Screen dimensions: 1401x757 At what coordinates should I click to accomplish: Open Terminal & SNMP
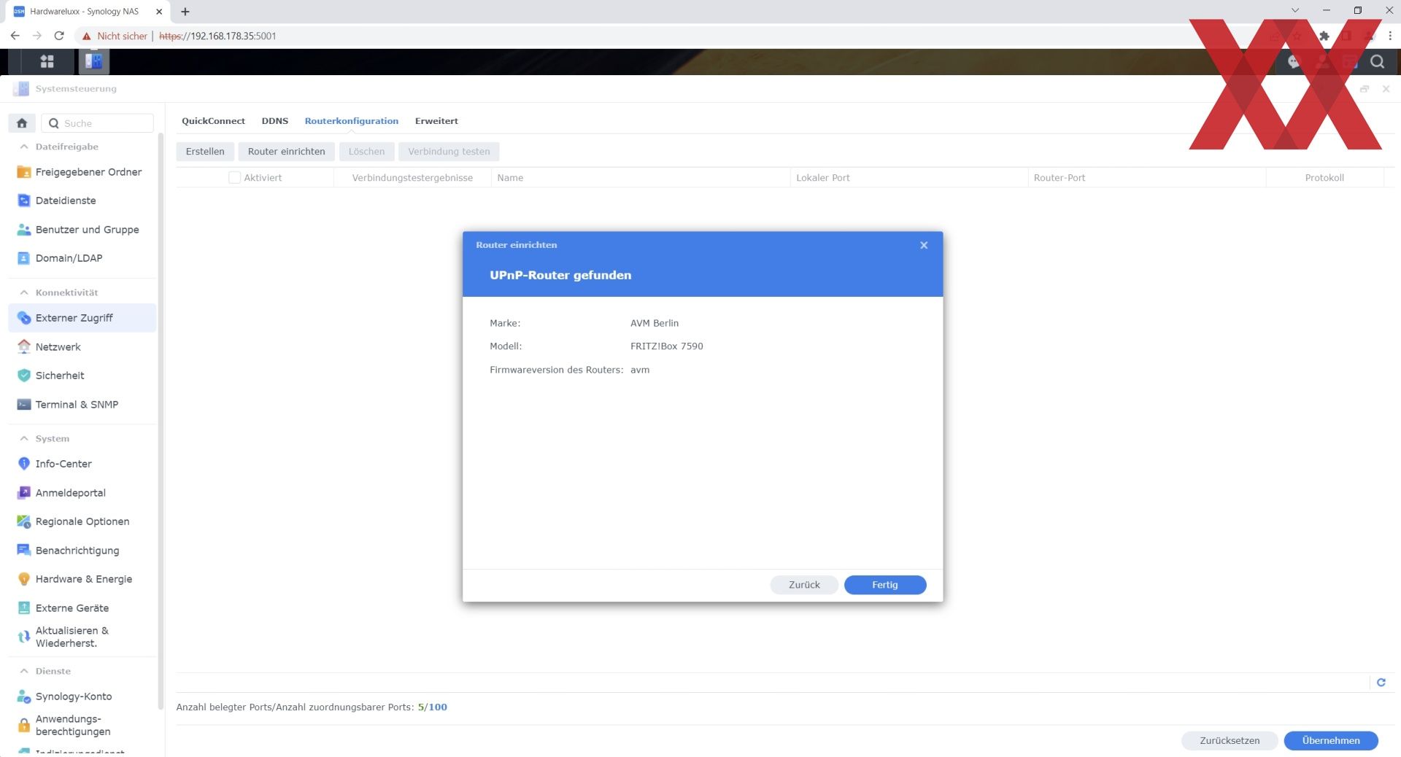click(x=82, y=405)
